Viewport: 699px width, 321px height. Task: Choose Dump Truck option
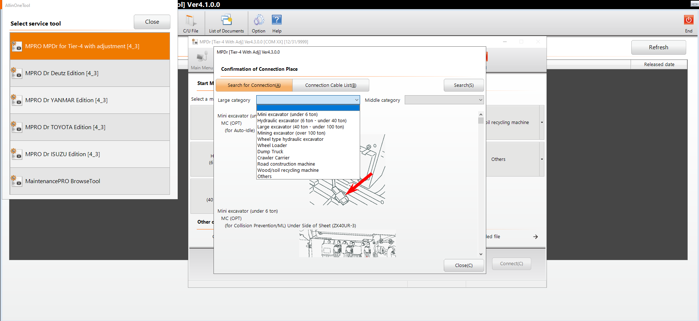(308, 152)
